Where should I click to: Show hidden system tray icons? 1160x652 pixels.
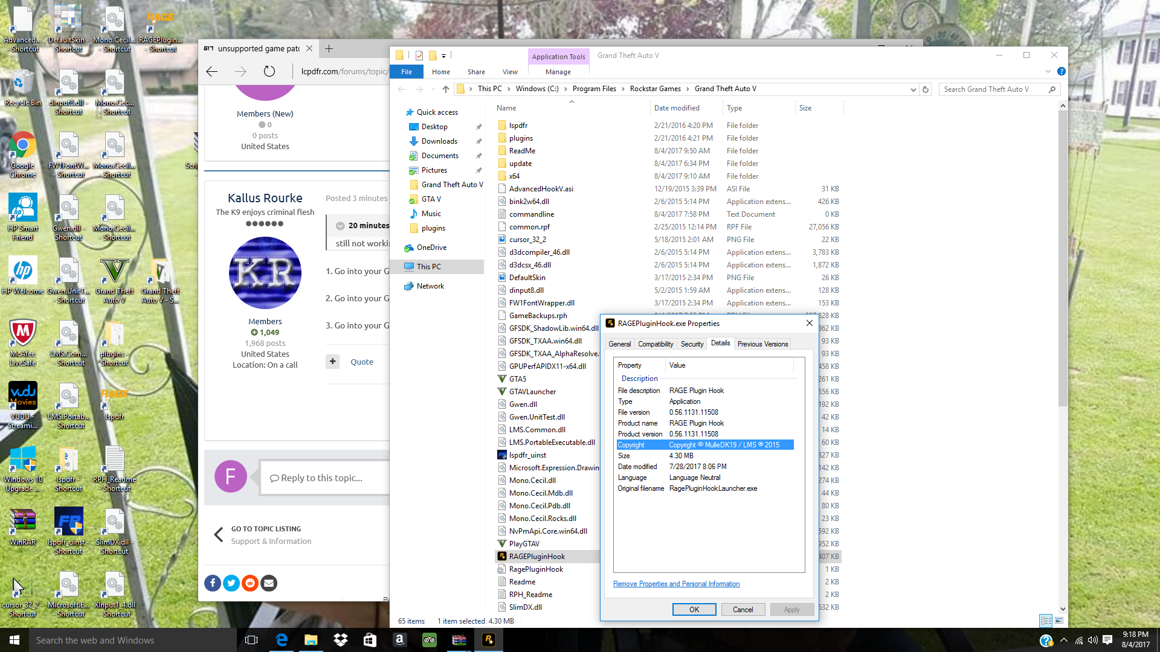(x=1064, y=641)
